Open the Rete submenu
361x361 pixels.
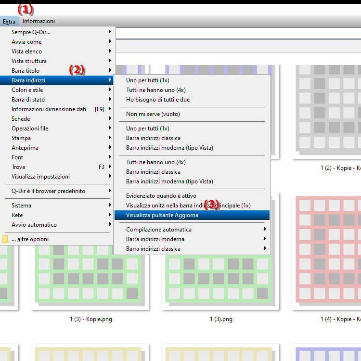click(56, 215)
